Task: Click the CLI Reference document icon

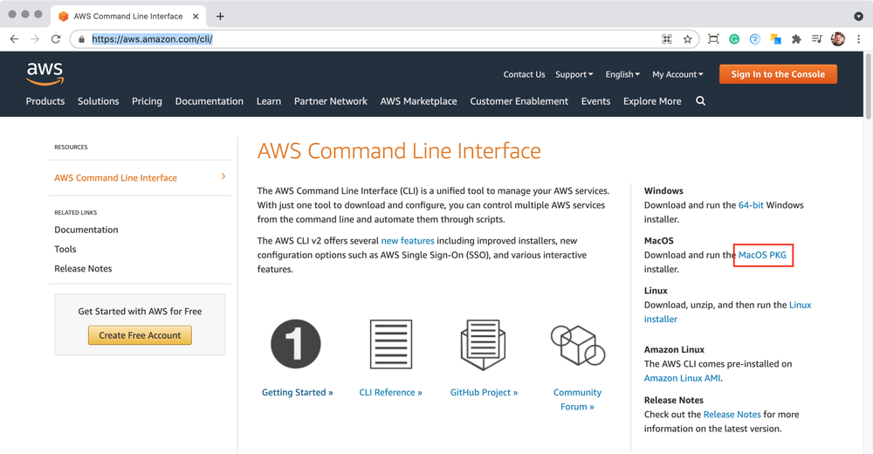Action: coord(391,344)
